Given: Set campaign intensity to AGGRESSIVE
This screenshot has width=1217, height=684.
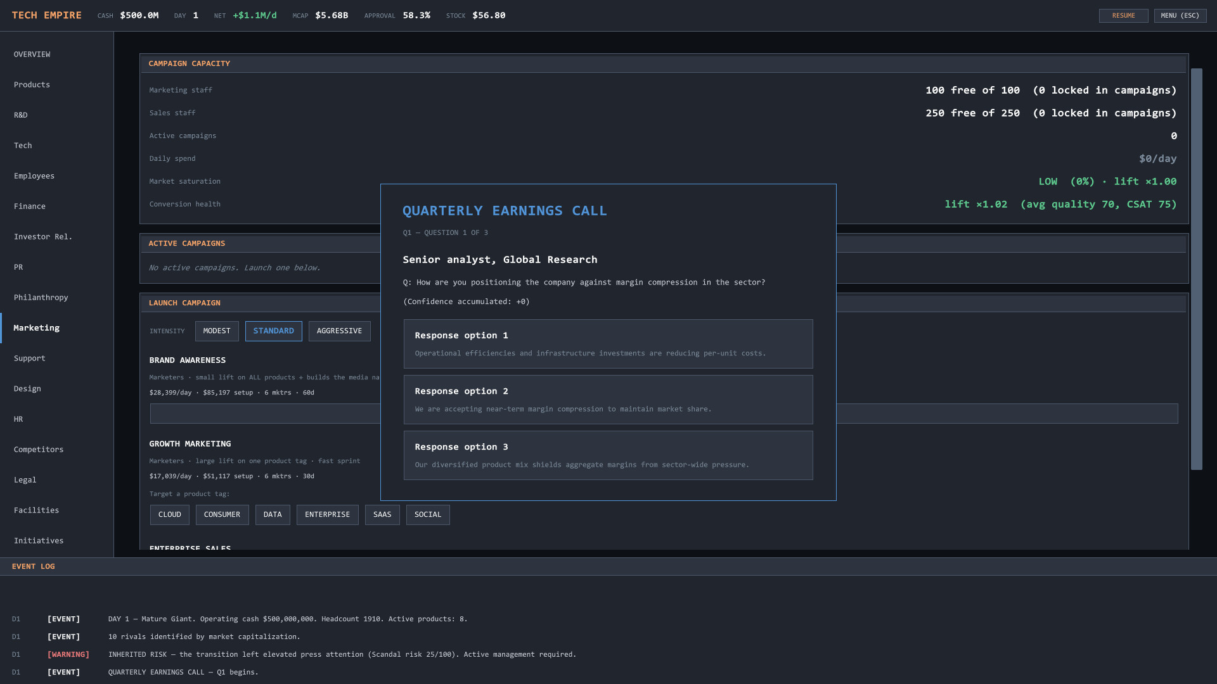Looking at the screenshot, I should coord(339,331).
